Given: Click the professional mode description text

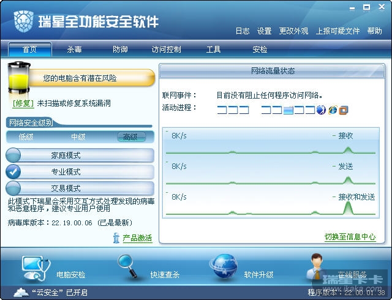Looking at the screenshot, I should [81, 205].
